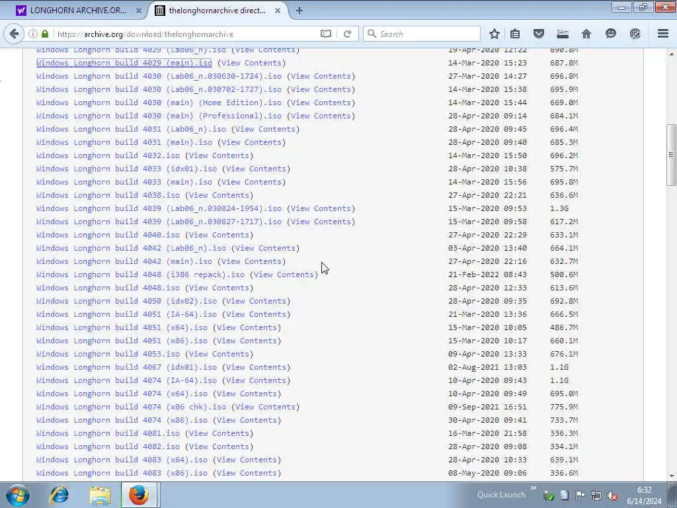The image size is (677, 508).
Task: Click the green padlock security icon
Action: 45,34
